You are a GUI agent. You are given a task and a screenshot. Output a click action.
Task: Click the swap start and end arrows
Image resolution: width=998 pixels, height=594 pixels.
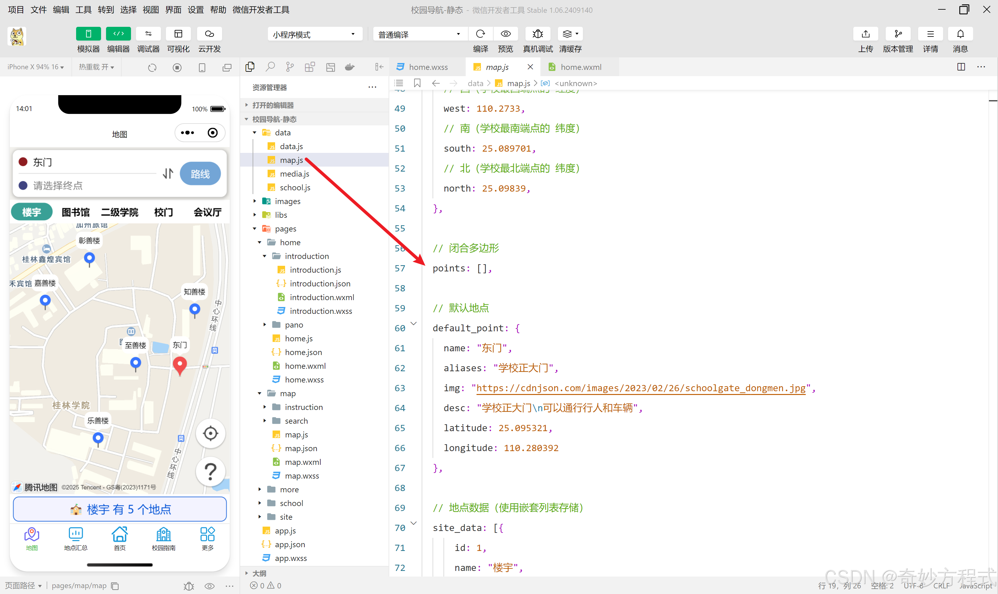[x=168, y=173]
